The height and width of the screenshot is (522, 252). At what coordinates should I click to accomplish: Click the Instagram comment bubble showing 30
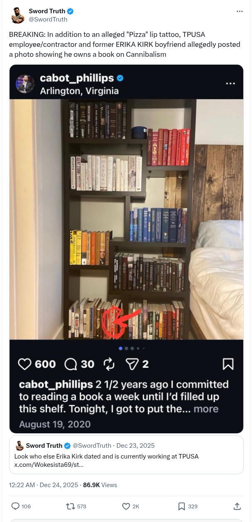pos(71,364)
